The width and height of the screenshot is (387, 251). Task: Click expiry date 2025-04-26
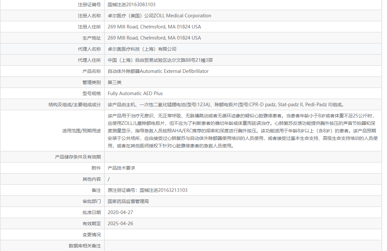[x=120, y=224]
